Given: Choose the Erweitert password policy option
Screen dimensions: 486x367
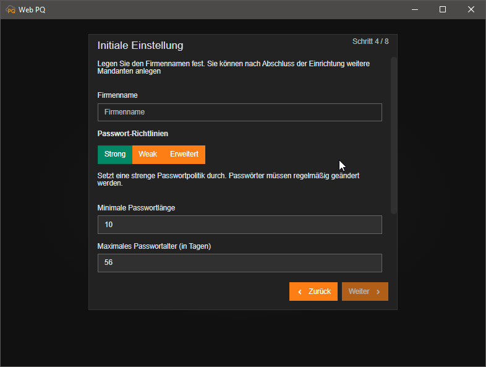Looking at the screenshot, I should (x=184, y=154).
